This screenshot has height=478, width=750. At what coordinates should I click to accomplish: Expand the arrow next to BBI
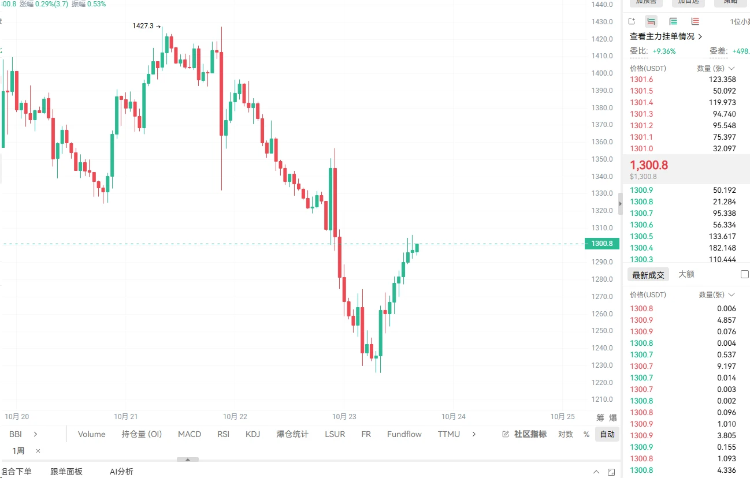point(35,434)
